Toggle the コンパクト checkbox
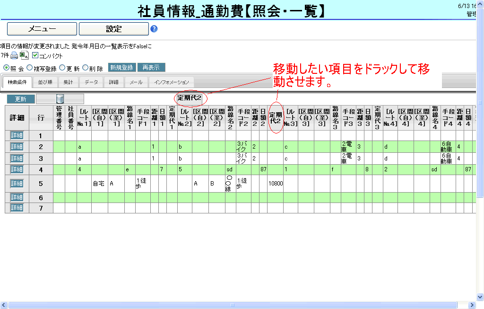 click(35, 56)
